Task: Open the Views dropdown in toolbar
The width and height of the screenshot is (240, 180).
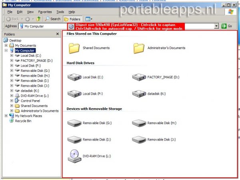Action: (x=88, y=19)
